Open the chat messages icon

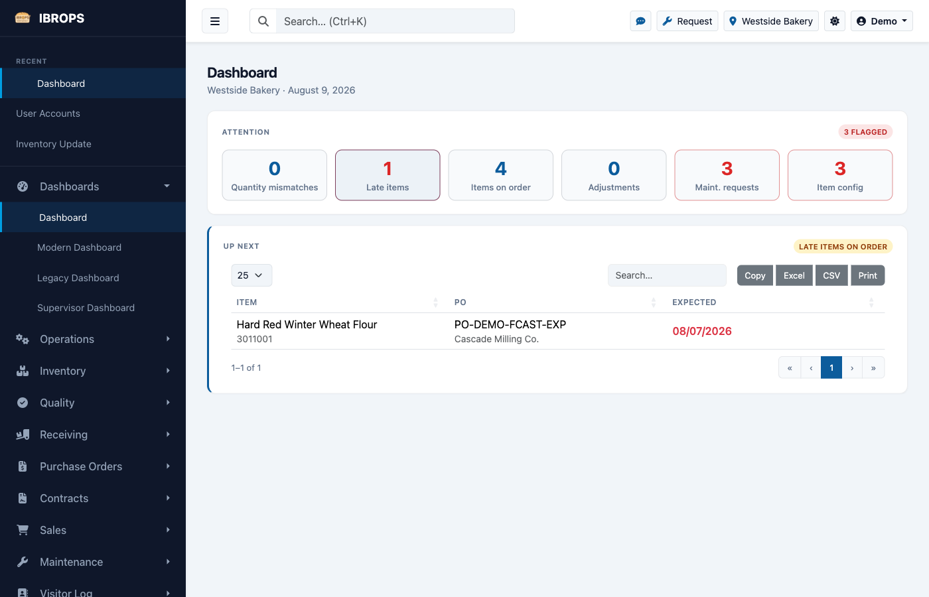point(640,21)
